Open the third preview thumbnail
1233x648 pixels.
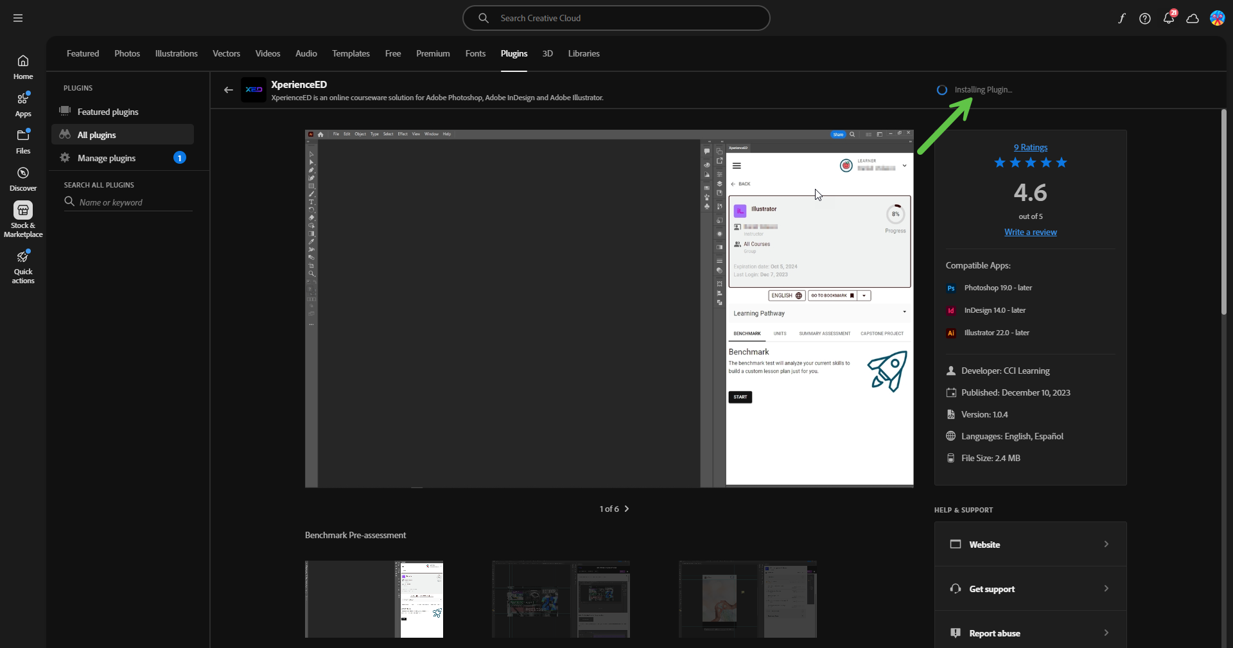coord(748,599)
